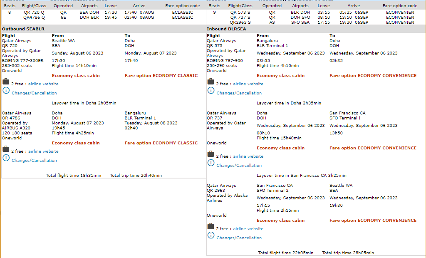426x258 pixels.
Task: Open Changes/Cancellation for Doha to San Francisco
Action: (239, 166)
